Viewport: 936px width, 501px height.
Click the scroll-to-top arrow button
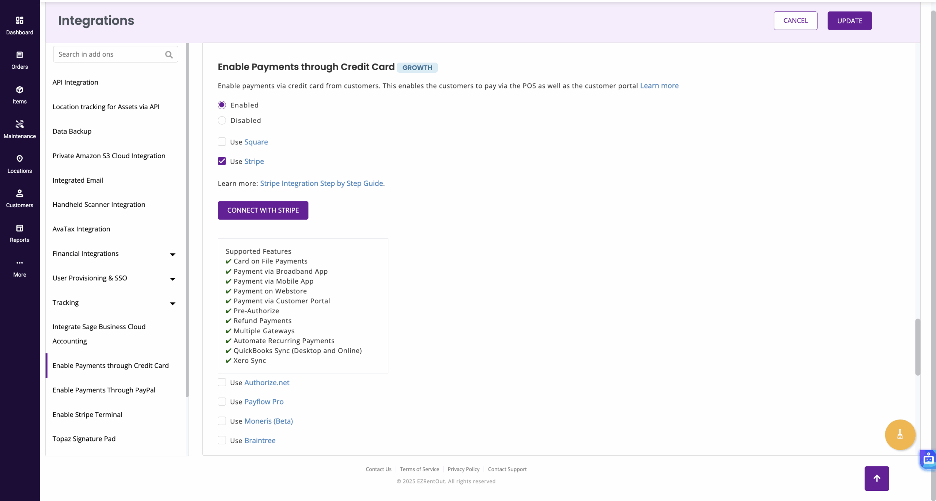coord(876,478)
